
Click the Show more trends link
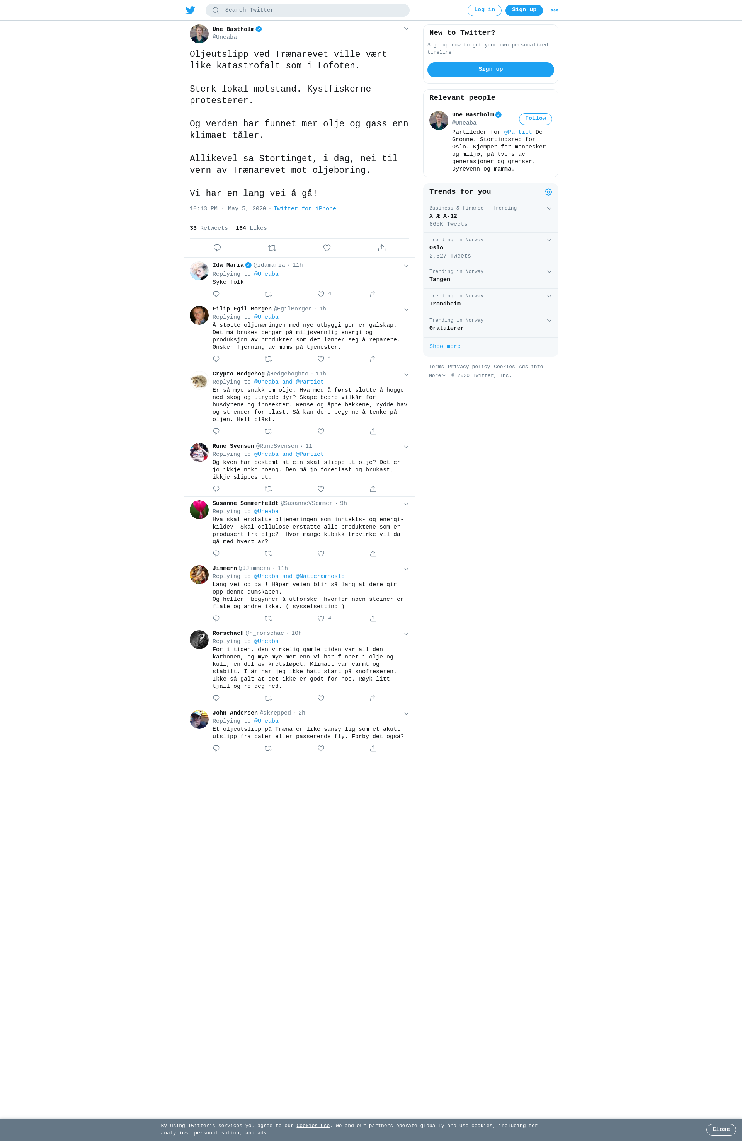pos(445,346)
